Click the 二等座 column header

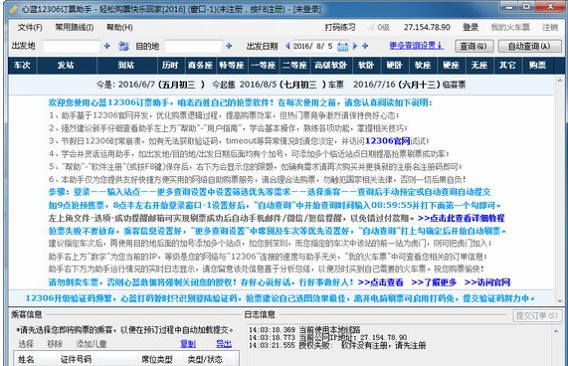tap(294, 66)
